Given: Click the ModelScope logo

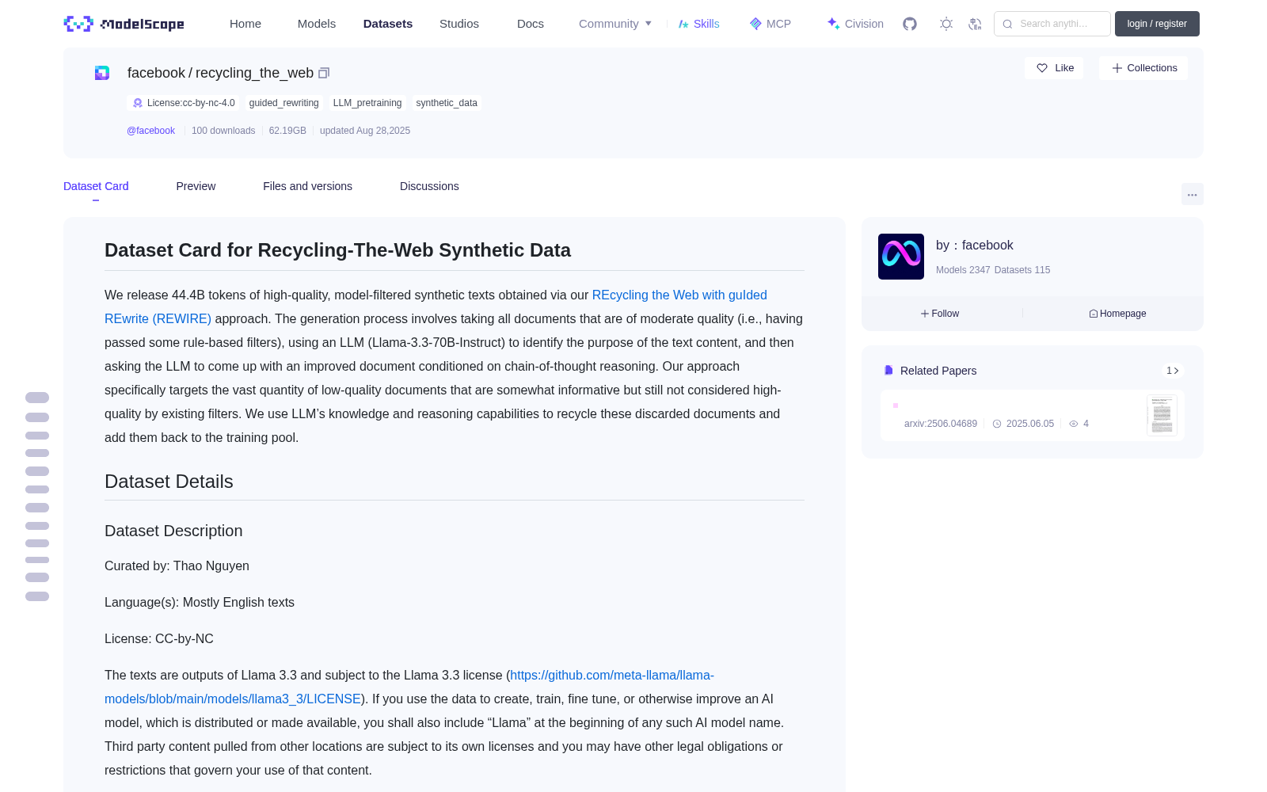Looking at the screenshot, I should coord(124,24).
